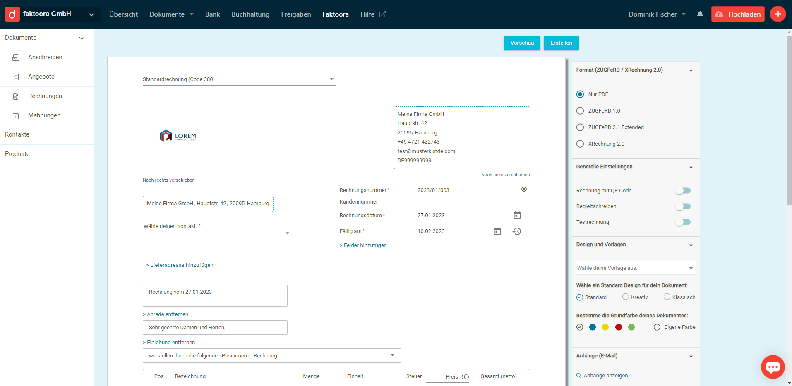Image resolution: width=792 pixels, height=386 pixels.
Task: Click the Vorschau button
Action: pyautogui.click(x=522, y=43)
